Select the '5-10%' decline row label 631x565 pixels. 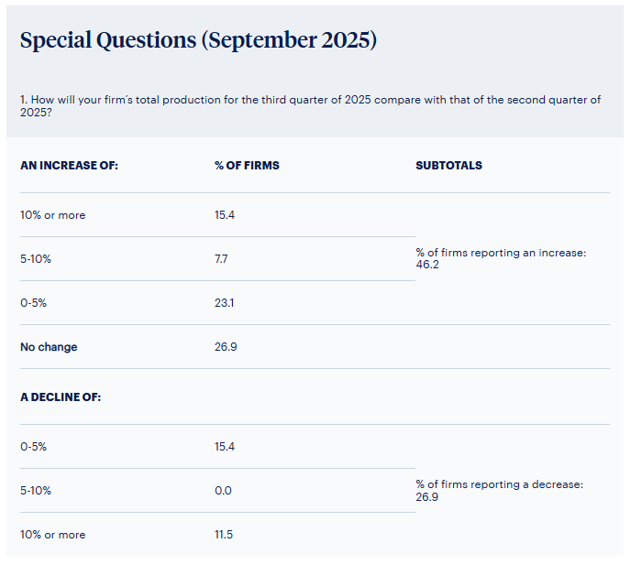click(x=36, y=491)
